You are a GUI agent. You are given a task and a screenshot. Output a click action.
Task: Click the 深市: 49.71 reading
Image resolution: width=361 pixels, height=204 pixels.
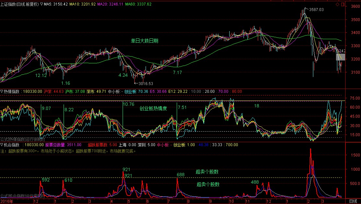(x=96, y=91)
